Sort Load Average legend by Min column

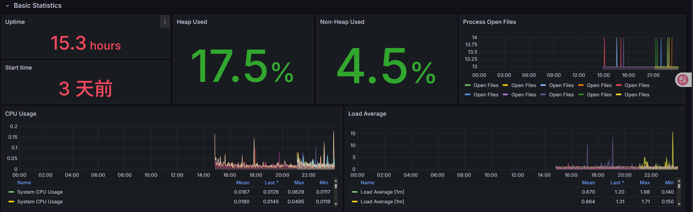[669, 183]
